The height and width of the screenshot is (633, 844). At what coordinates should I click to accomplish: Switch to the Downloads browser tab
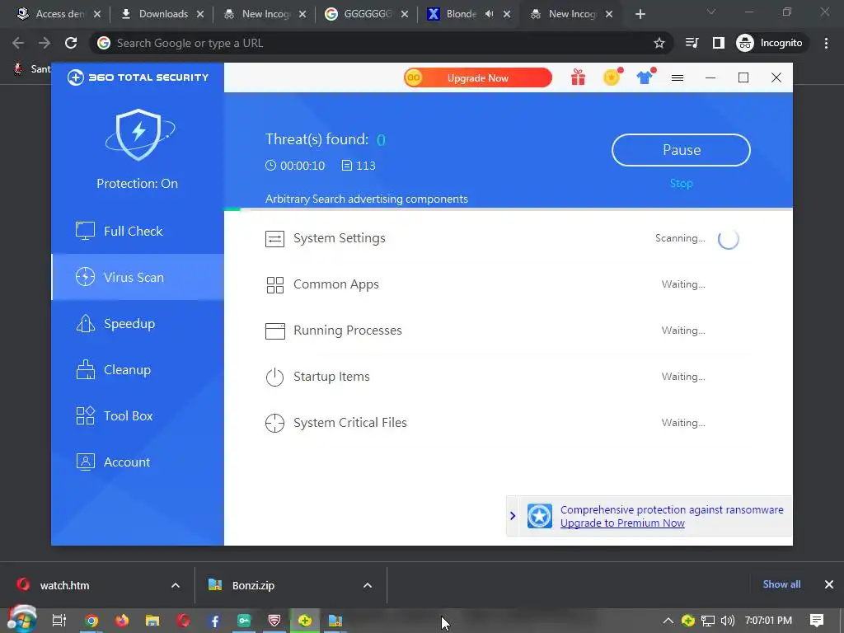coord(156,14)
